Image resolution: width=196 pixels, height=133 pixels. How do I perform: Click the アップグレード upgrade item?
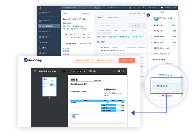[114, 8]
